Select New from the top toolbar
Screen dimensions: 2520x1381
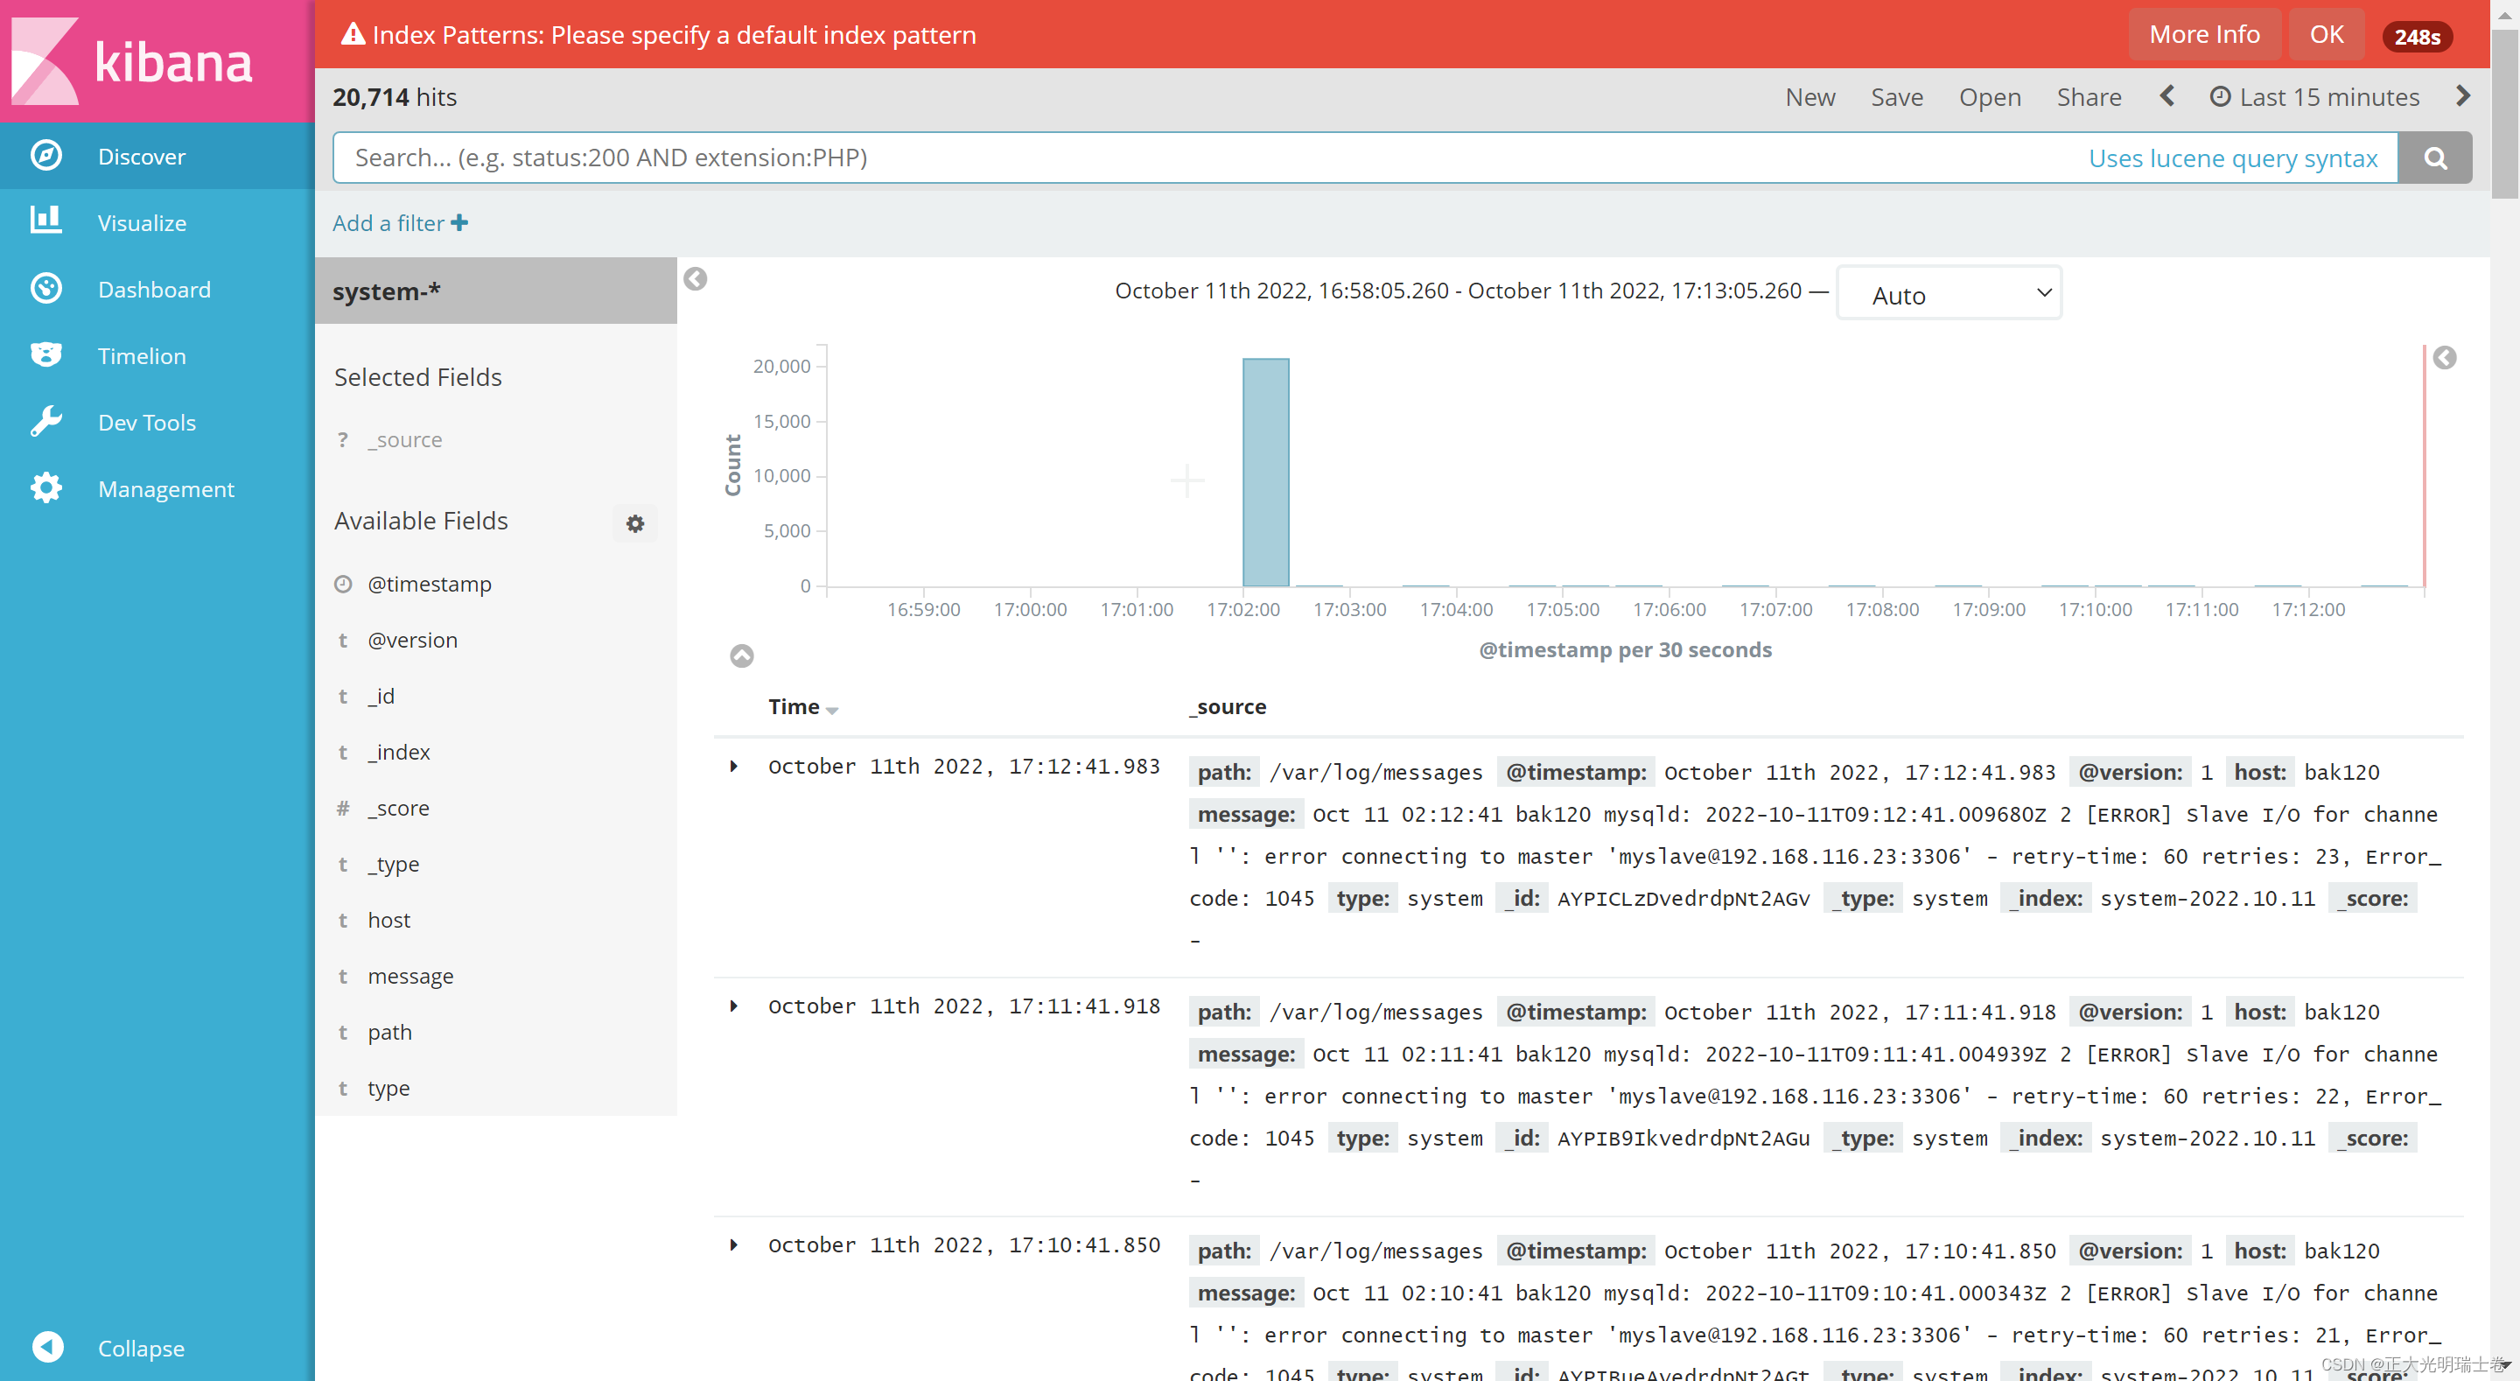tap(1809, 96)
